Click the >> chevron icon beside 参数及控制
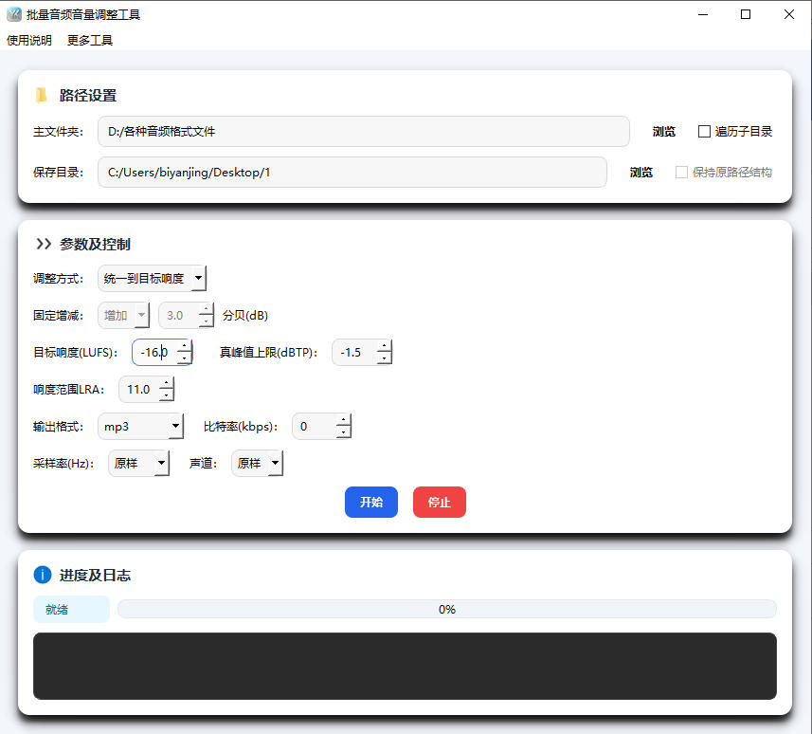Image resolution: width=812 pixels, height=734 pixels. pos(41,242)
